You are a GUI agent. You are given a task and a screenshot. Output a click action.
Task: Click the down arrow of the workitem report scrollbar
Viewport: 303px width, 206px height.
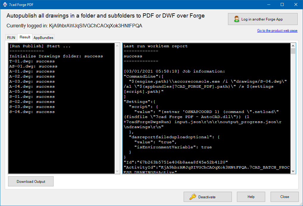(293, 171)
